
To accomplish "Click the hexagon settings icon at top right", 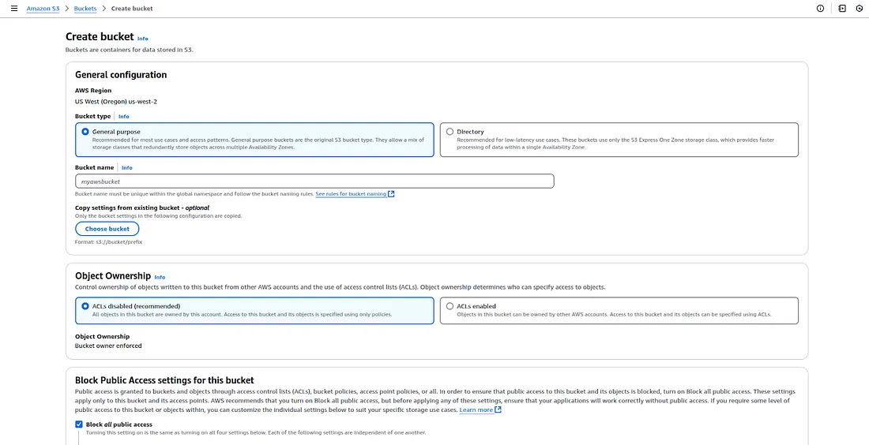I will click(859, 9).
